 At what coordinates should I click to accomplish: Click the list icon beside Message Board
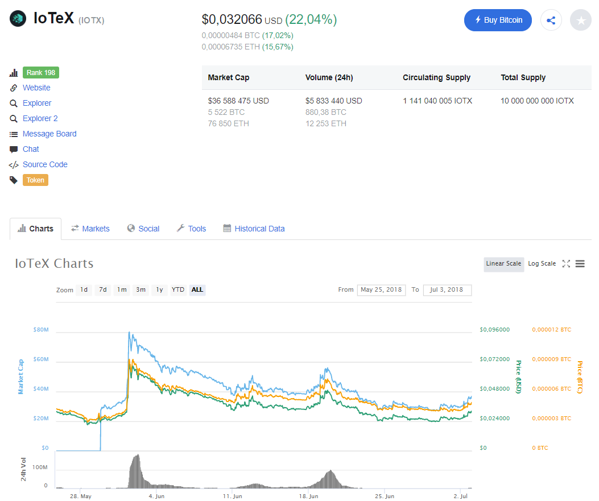(14, 134)
